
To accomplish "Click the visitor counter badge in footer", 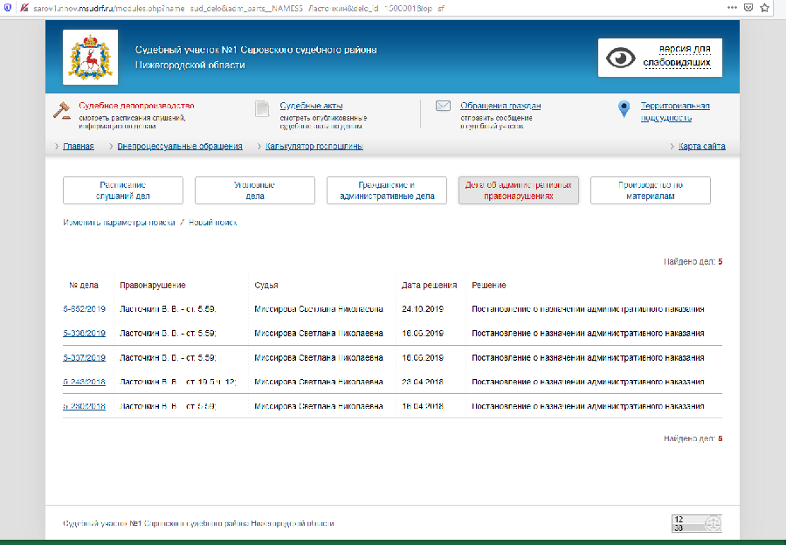I will [696, 523].
